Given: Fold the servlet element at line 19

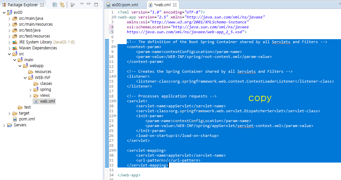Looking at the screenshot, I should [x=115, y=101].
